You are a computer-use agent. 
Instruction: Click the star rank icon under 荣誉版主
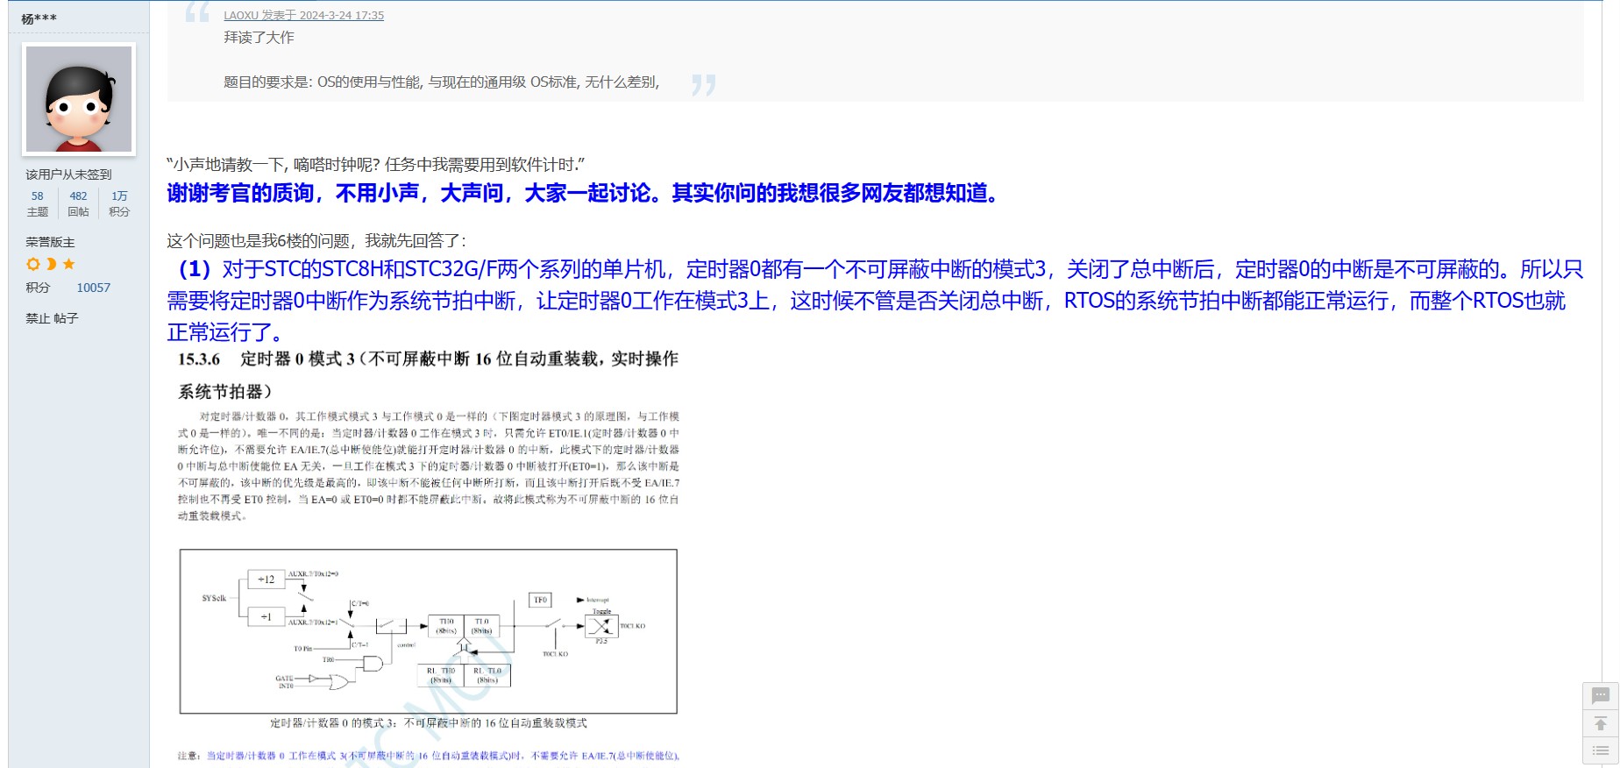click(68, 264)
